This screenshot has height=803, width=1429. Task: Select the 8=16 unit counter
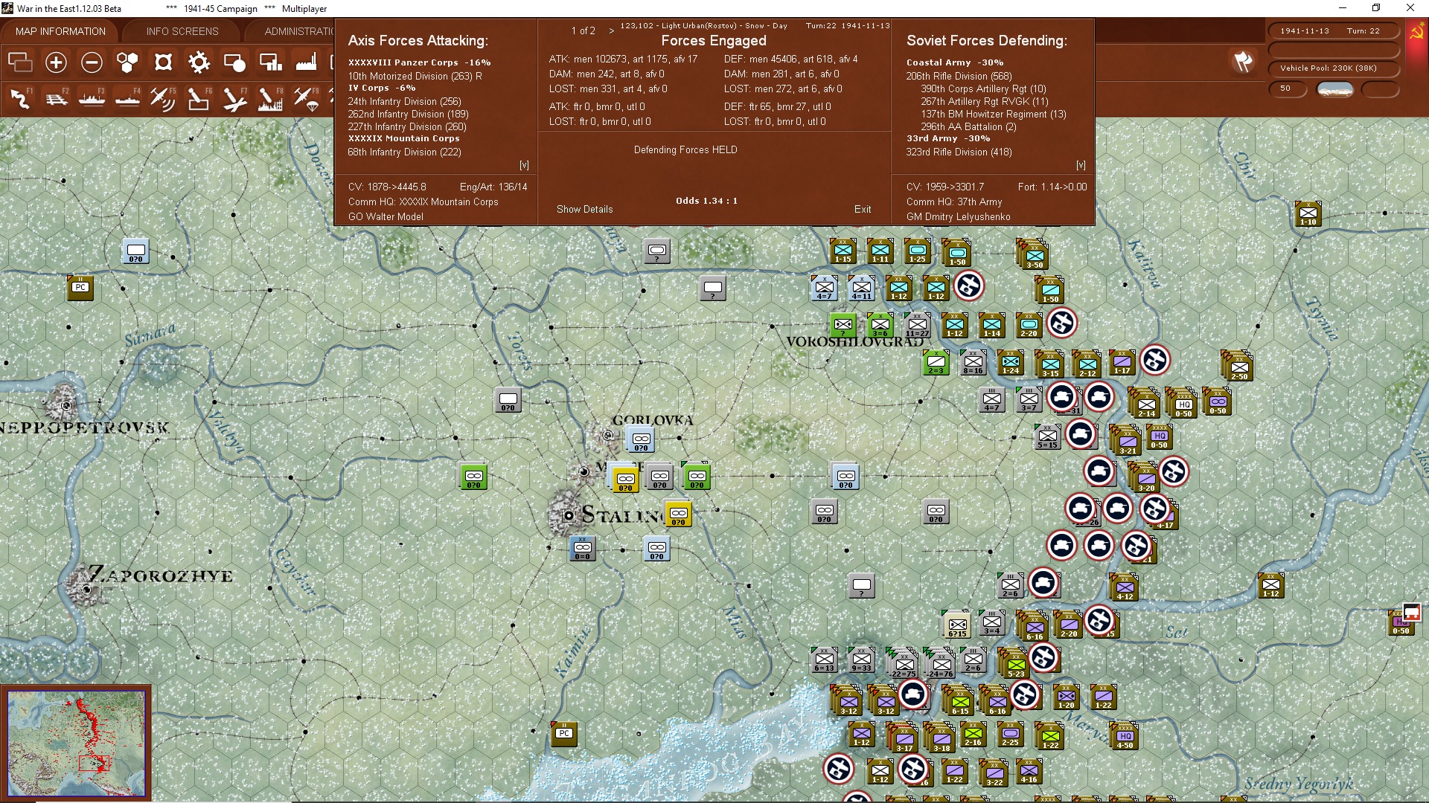coord(973,362)
